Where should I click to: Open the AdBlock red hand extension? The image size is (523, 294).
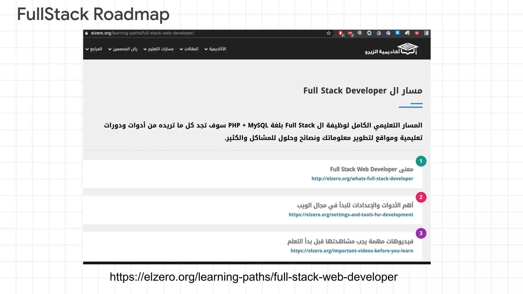[x=341, y=33]
